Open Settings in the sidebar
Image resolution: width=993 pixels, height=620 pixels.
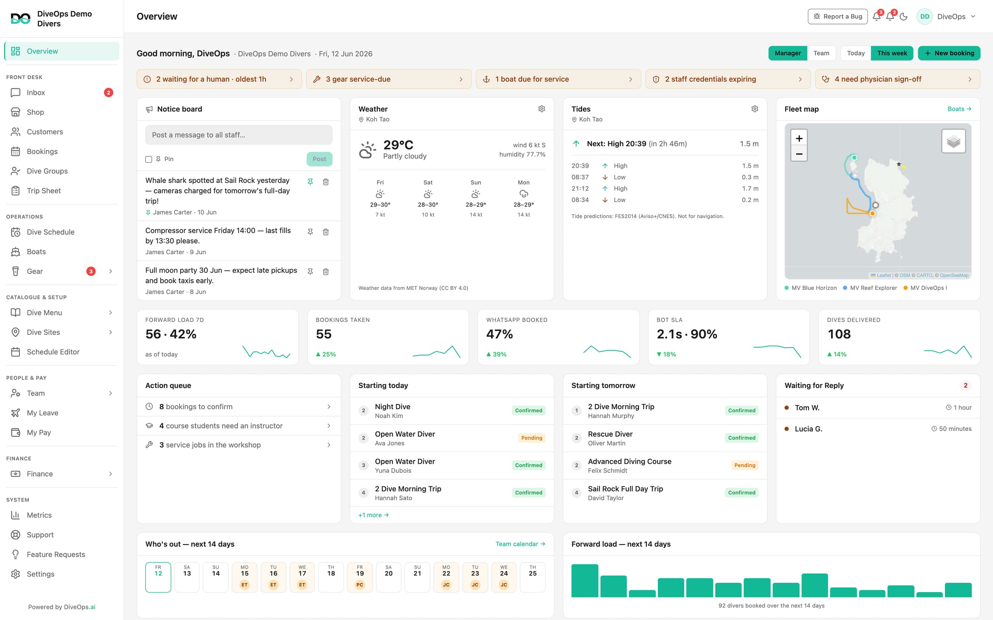click(x=62, y=574)
